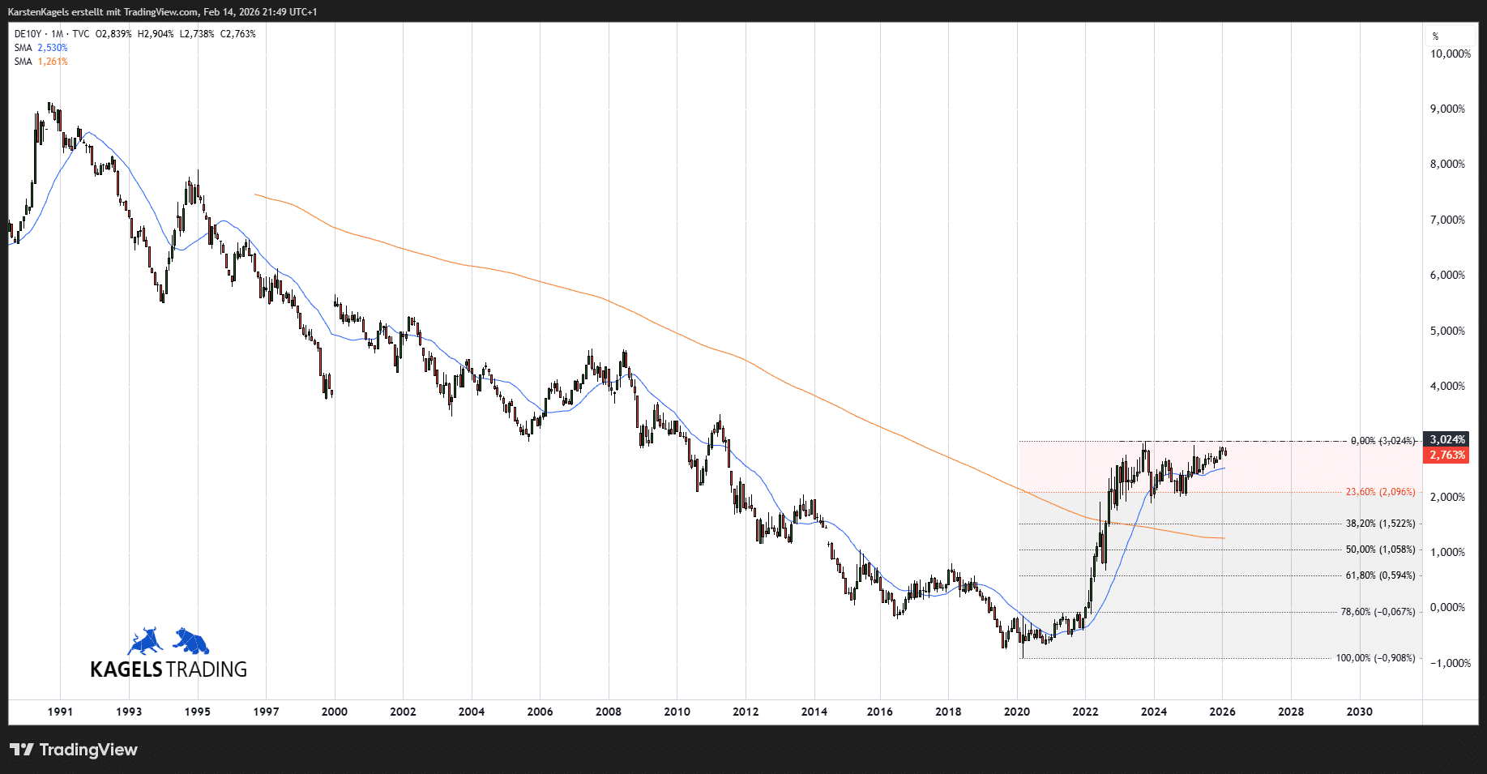
Task: Click the blue bull icon
Action: (x=145, y=641)
